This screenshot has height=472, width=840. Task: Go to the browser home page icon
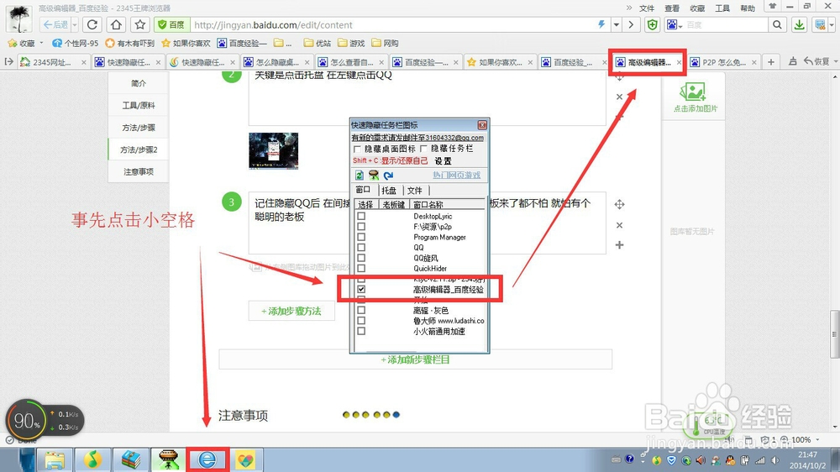pyautogui.click(x=116, y=24)
